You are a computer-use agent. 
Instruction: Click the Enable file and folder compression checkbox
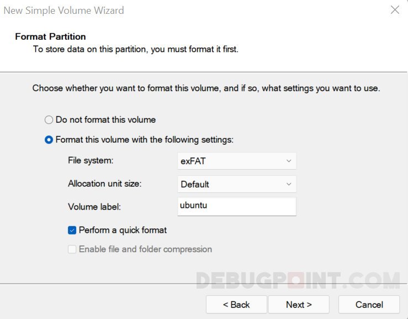[x=72, y=249]
